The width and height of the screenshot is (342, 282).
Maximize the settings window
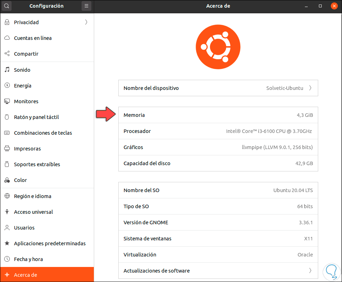320,6
